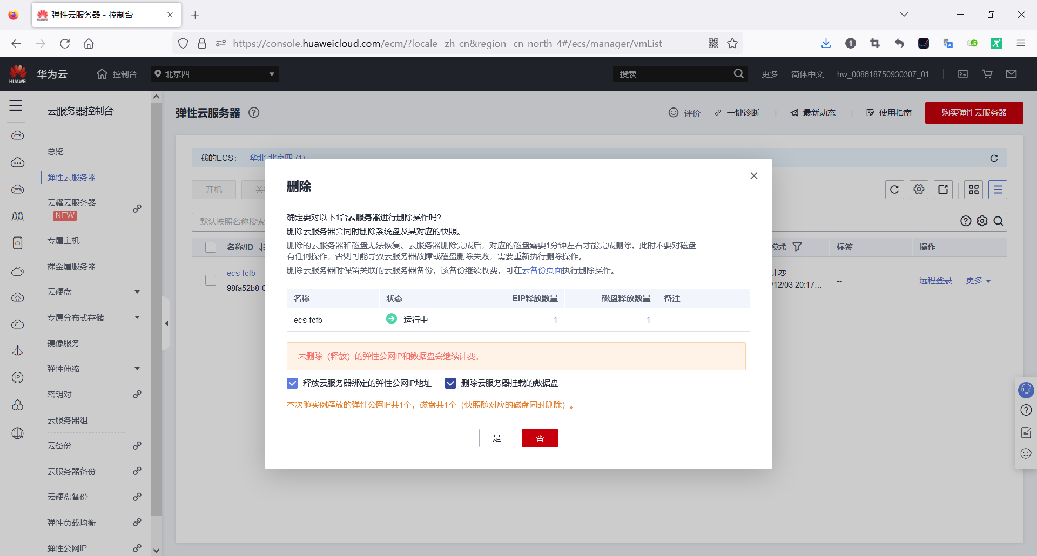Viewport: 1037px width, 556px height.
Task: Uncheck 释放云服务器绑定的弹性公网IP地址
Action: click(292, 383)
